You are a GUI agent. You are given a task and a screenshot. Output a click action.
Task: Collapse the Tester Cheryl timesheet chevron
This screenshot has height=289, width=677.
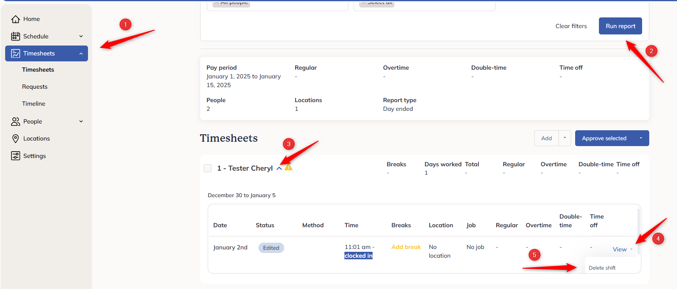[x=279, y=168]
